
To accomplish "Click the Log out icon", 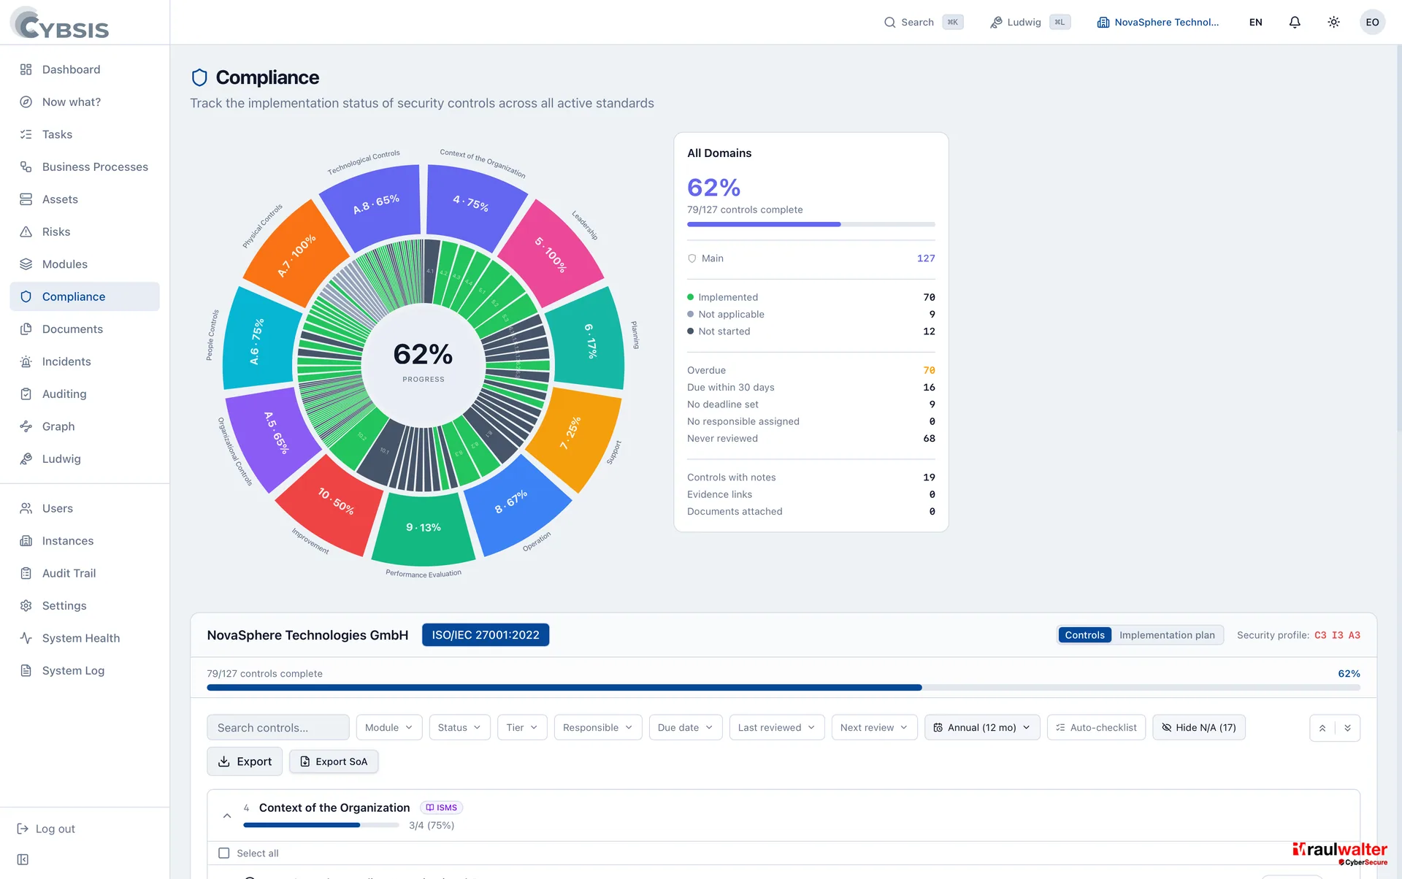I will click(x=23, y=829).
